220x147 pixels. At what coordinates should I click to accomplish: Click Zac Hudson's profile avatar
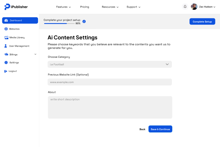(x=194, y=7)
